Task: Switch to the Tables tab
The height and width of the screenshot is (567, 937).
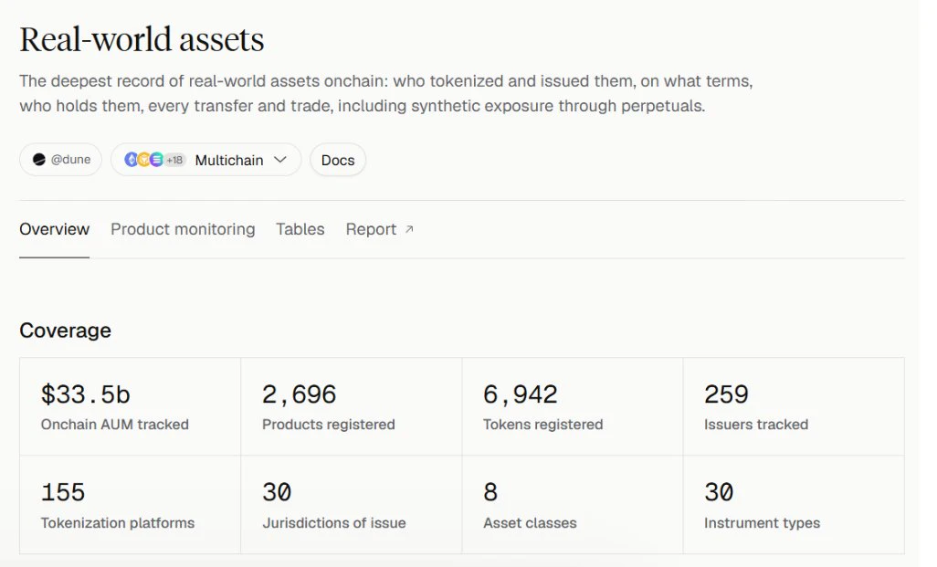Action: (x=300, y=229)
